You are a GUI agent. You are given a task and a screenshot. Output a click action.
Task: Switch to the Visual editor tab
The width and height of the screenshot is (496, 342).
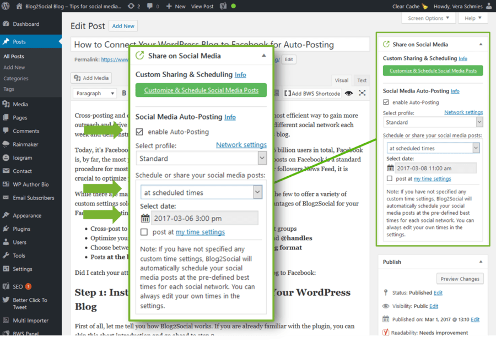point(341,80)
